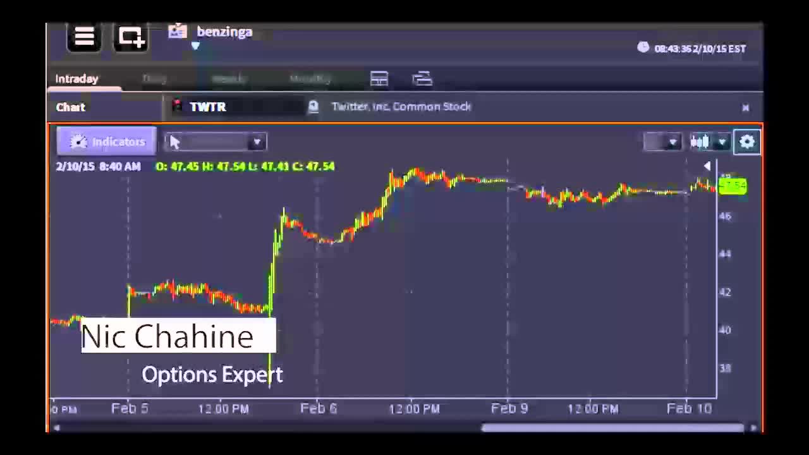Open the Indicators menu
The height and width of the screenshot is (455, 809).
106,142
